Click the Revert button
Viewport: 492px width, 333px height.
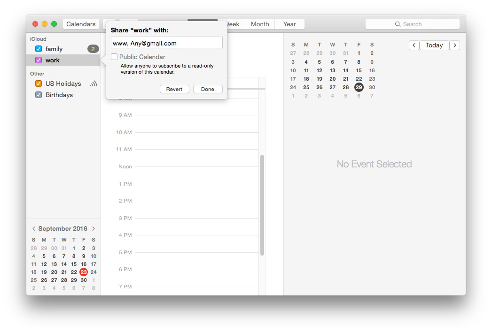click(174, 89)
